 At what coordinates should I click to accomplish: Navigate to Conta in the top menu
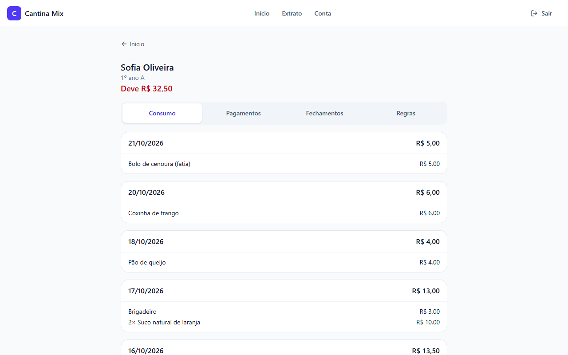tap(323, 13)
